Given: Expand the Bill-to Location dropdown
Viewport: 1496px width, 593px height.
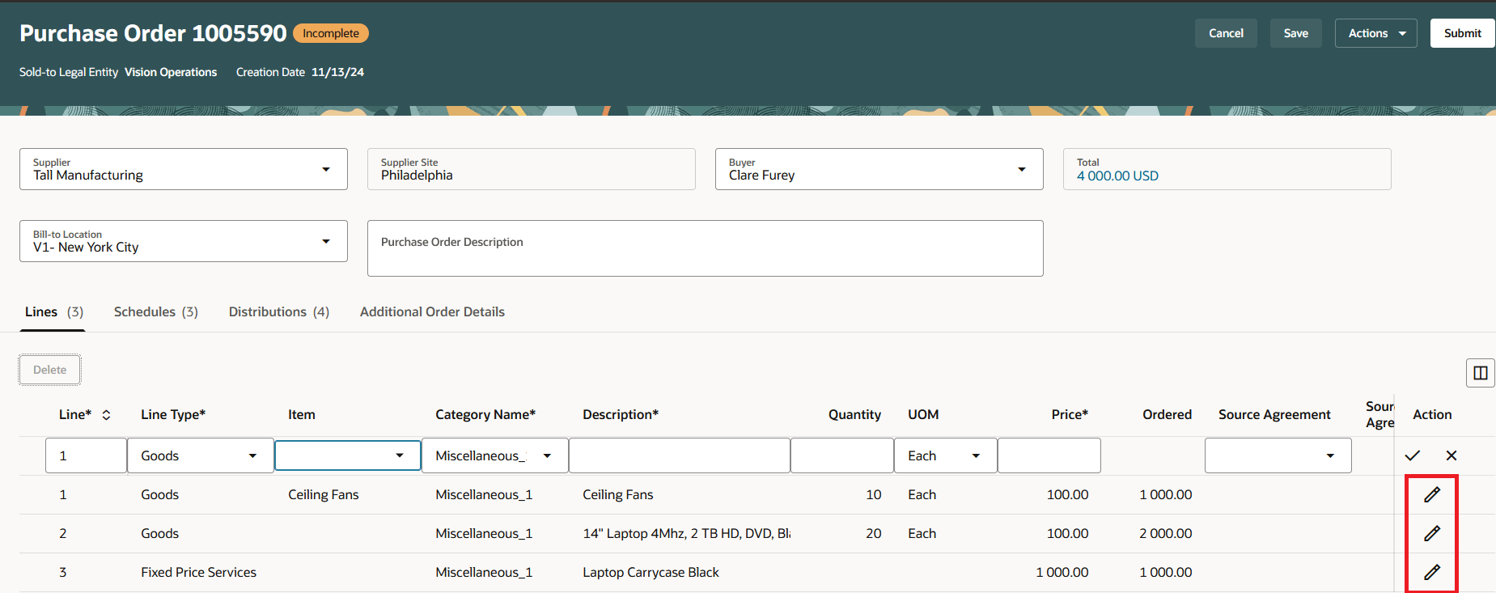Looking at the screenshot, I should point(326,241).
